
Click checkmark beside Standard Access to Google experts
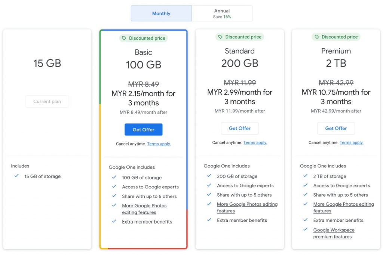(x=209, y=185)
